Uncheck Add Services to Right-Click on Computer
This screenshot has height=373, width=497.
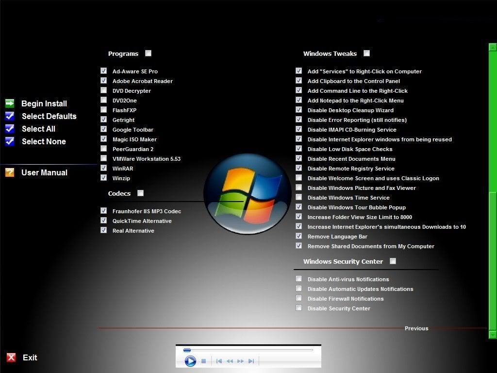298,71
